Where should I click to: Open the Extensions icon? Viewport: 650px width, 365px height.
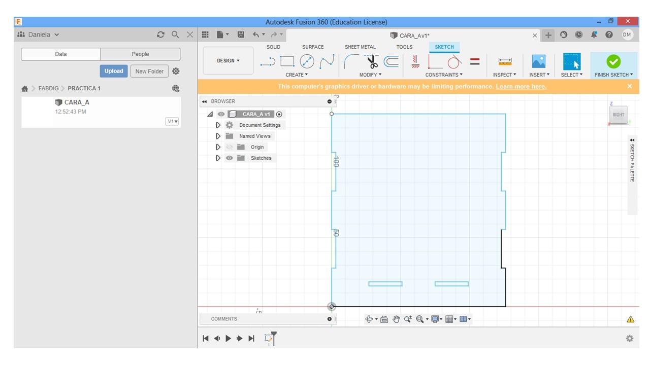tap(564, 35)
